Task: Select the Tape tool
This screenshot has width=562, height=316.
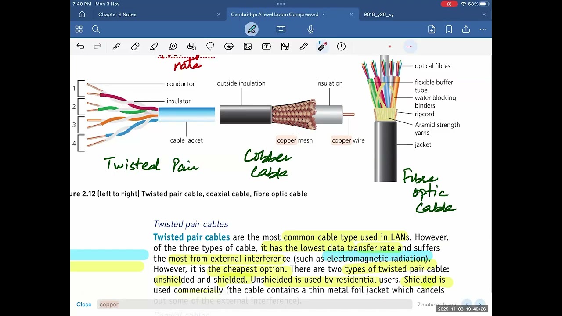Action: (173, 47)
